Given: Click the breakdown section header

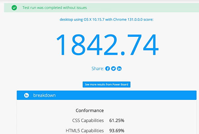Looking at the screenshot, I should point(106,95).
